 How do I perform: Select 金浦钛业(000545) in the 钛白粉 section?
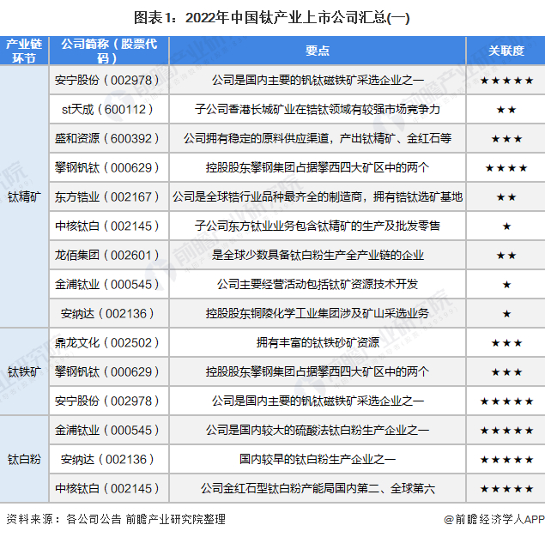pyautogui.click(x=107, y=431)
